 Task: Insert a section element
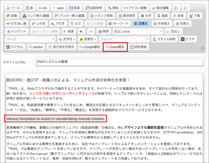pos(36,47)
